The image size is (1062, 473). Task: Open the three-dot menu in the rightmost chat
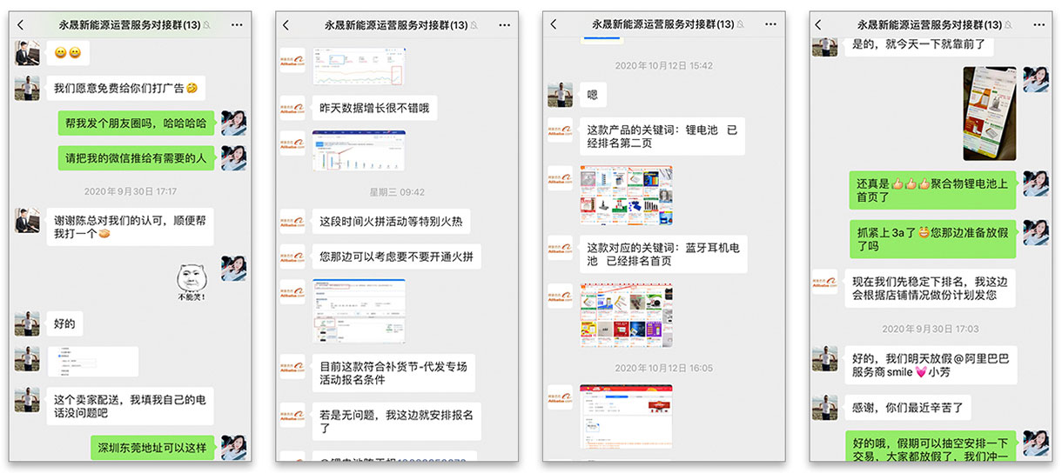(x=1037, y=25)
